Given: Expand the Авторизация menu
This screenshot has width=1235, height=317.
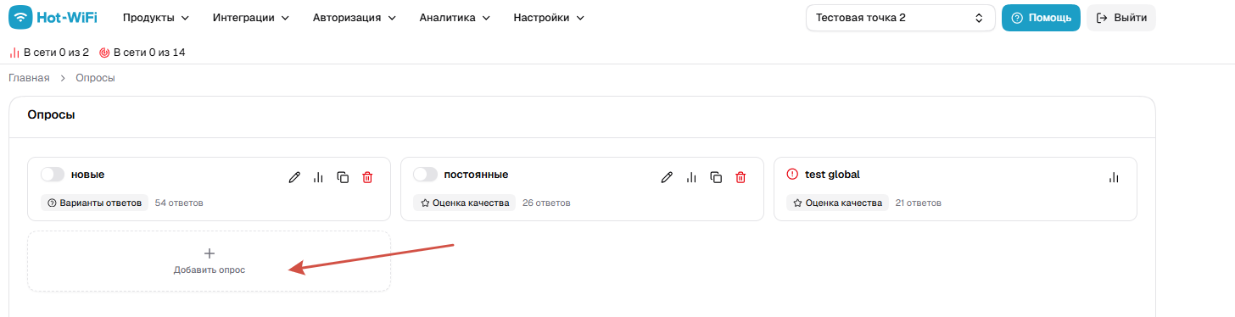Looking at the screenshot, I should tap(355, 17).
